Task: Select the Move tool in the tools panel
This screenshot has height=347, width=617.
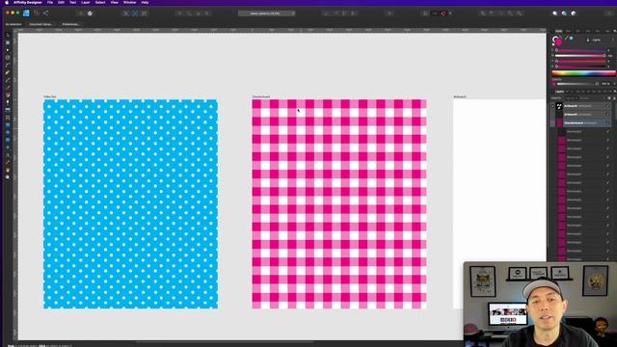Action: pos(8,35)
